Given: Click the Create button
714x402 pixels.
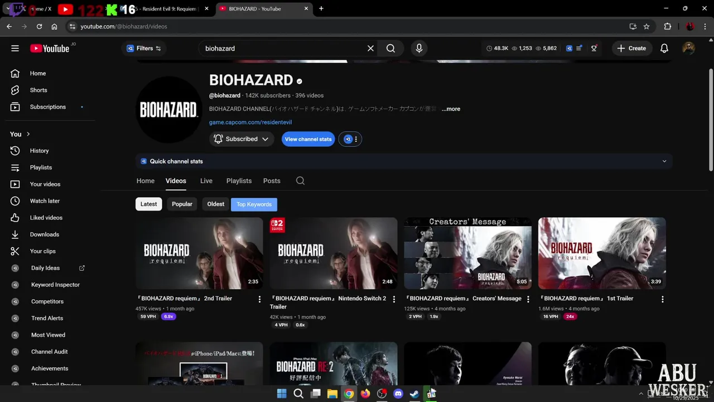Looking at the screenshot, I should pos(631,49).
